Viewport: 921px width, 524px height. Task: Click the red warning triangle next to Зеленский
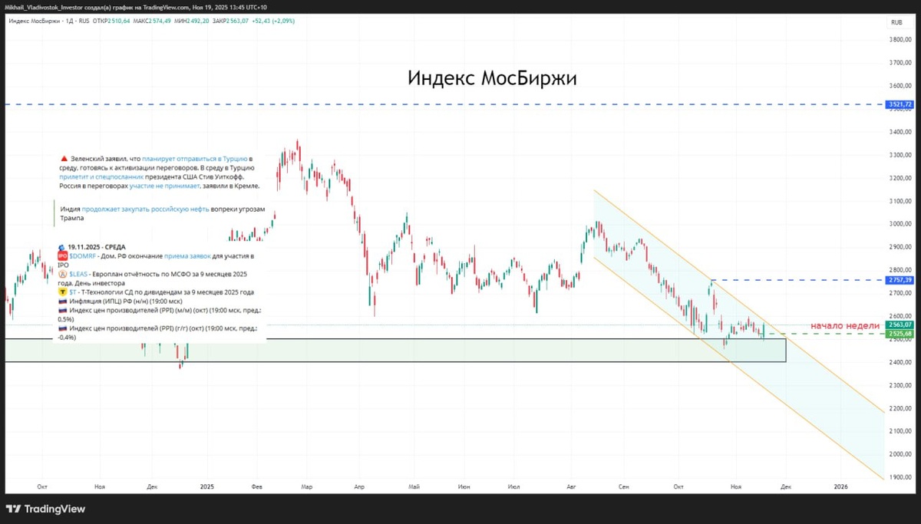coord(64,159)
